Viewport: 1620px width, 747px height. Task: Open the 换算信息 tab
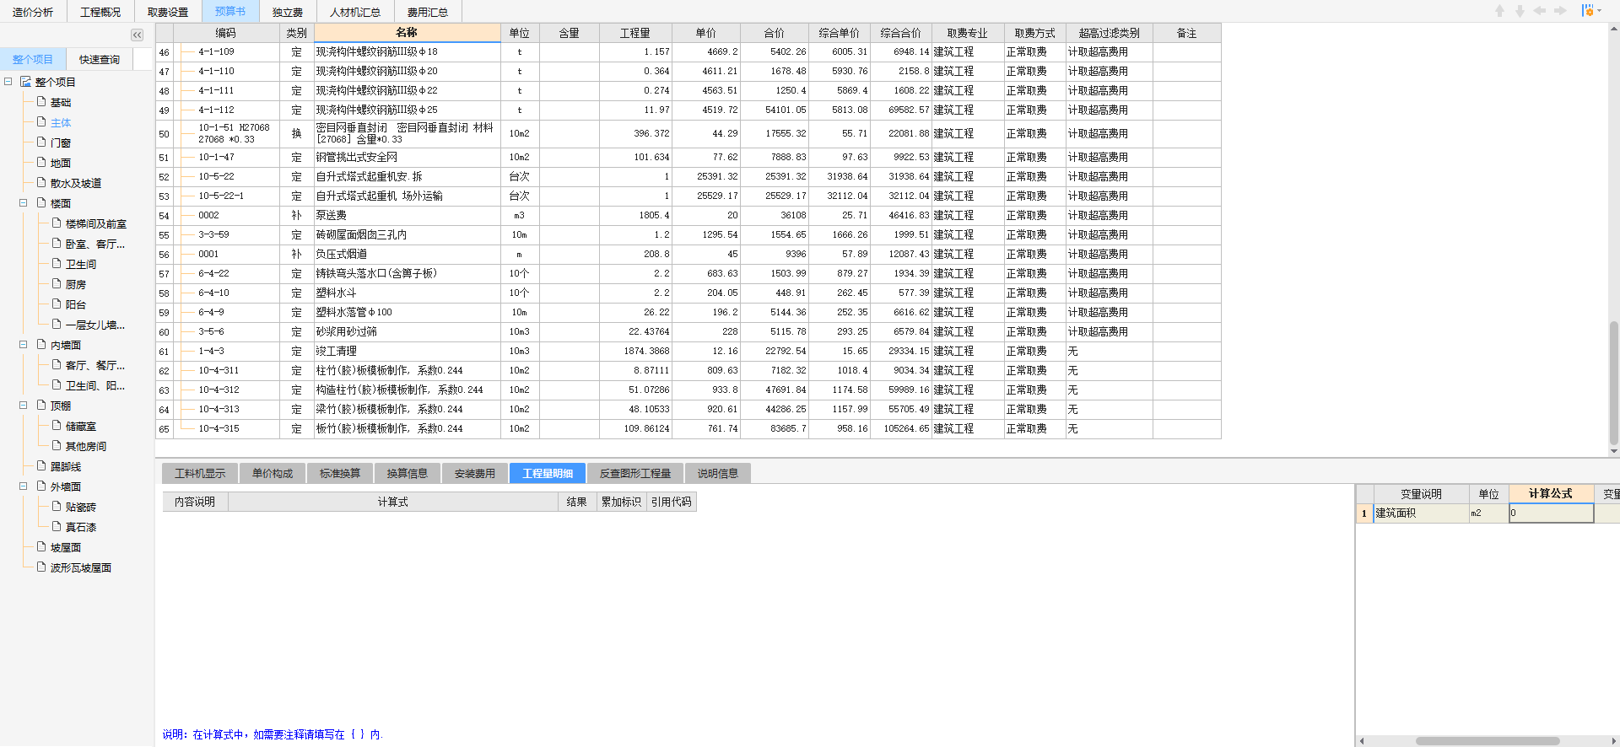[x=408, y=474]
